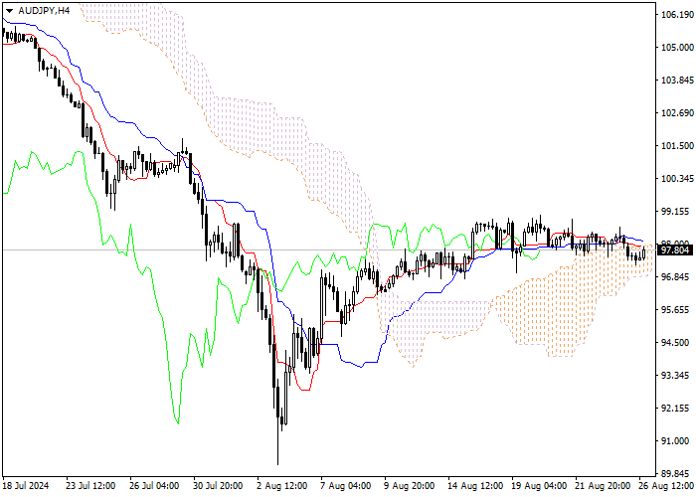This screenshot has width=696, height=497.
Task: Click the current price label 97.804
Action: [x=675, y=250]
